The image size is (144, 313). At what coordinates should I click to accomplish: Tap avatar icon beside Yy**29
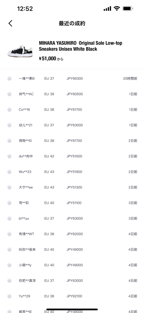[x=9, y=296]
